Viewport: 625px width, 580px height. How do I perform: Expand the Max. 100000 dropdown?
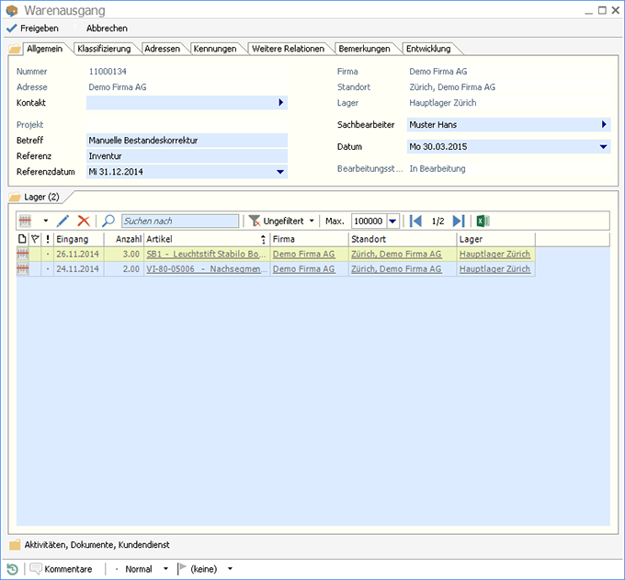(x=393, y=222)
